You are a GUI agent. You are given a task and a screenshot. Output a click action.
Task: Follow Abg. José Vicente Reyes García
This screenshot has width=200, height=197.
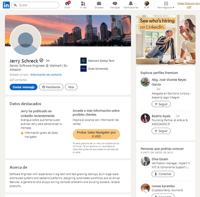point(161,104)
